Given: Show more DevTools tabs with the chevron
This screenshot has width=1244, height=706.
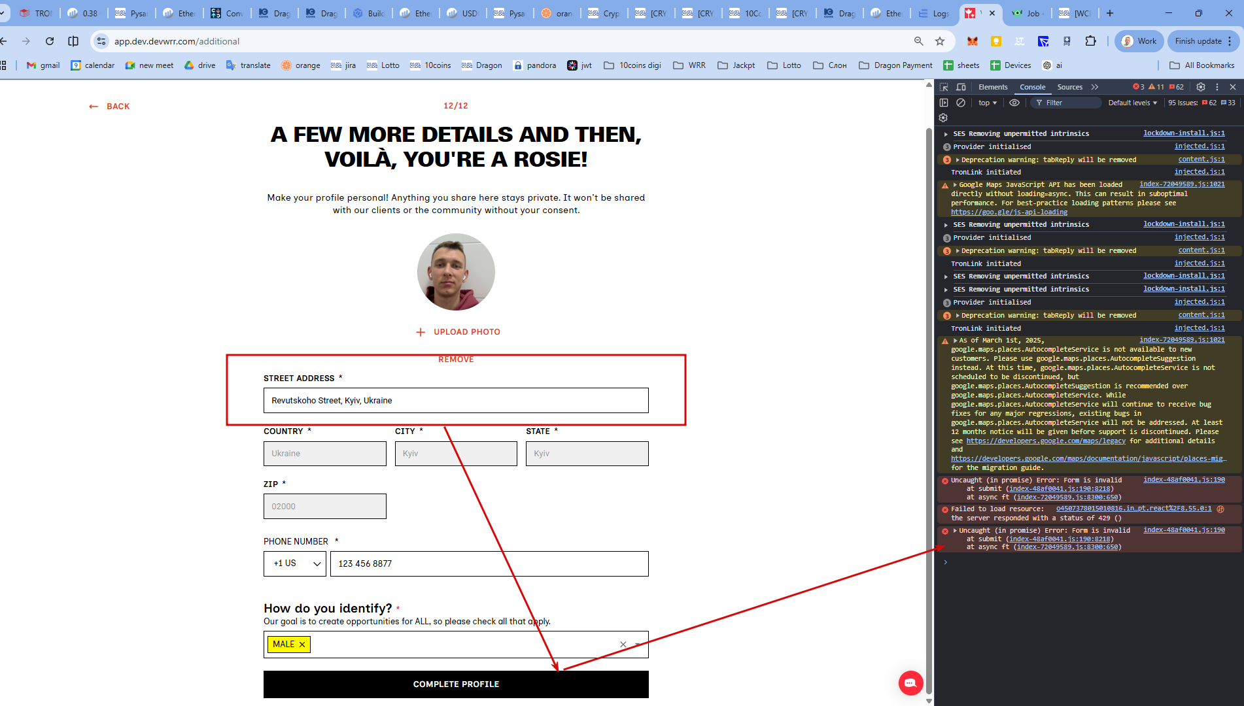Looking at the screenshot, I should pyautogui.click(x=1095, y=87).
